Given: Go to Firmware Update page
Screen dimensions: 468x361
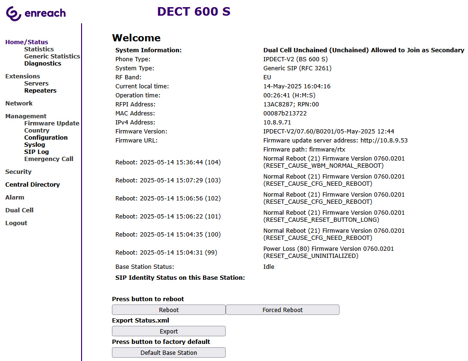Looking at the screenshot, I should (x=52, y=123).
